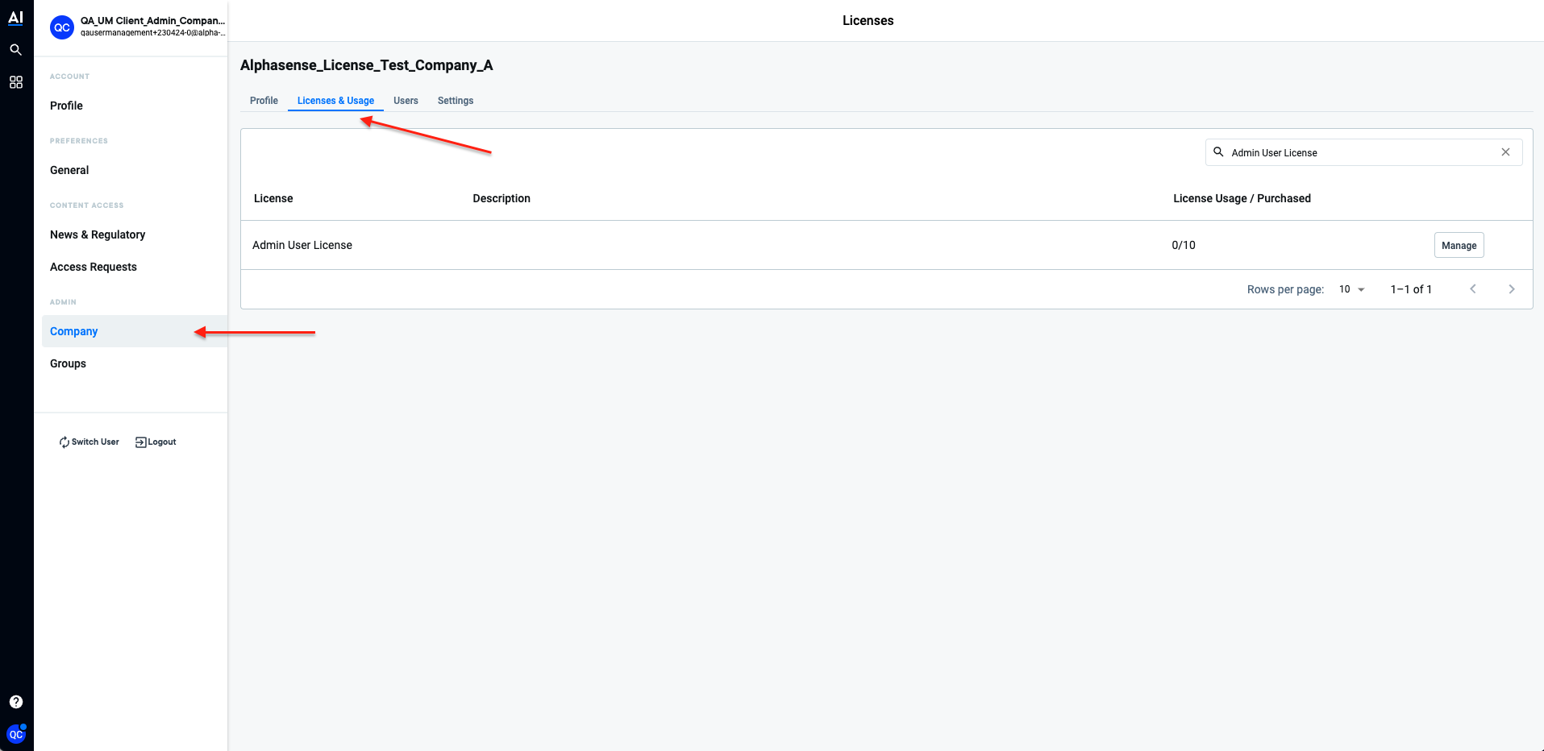
Task: Click the Admin User License row name
Action: click(302, 245)
